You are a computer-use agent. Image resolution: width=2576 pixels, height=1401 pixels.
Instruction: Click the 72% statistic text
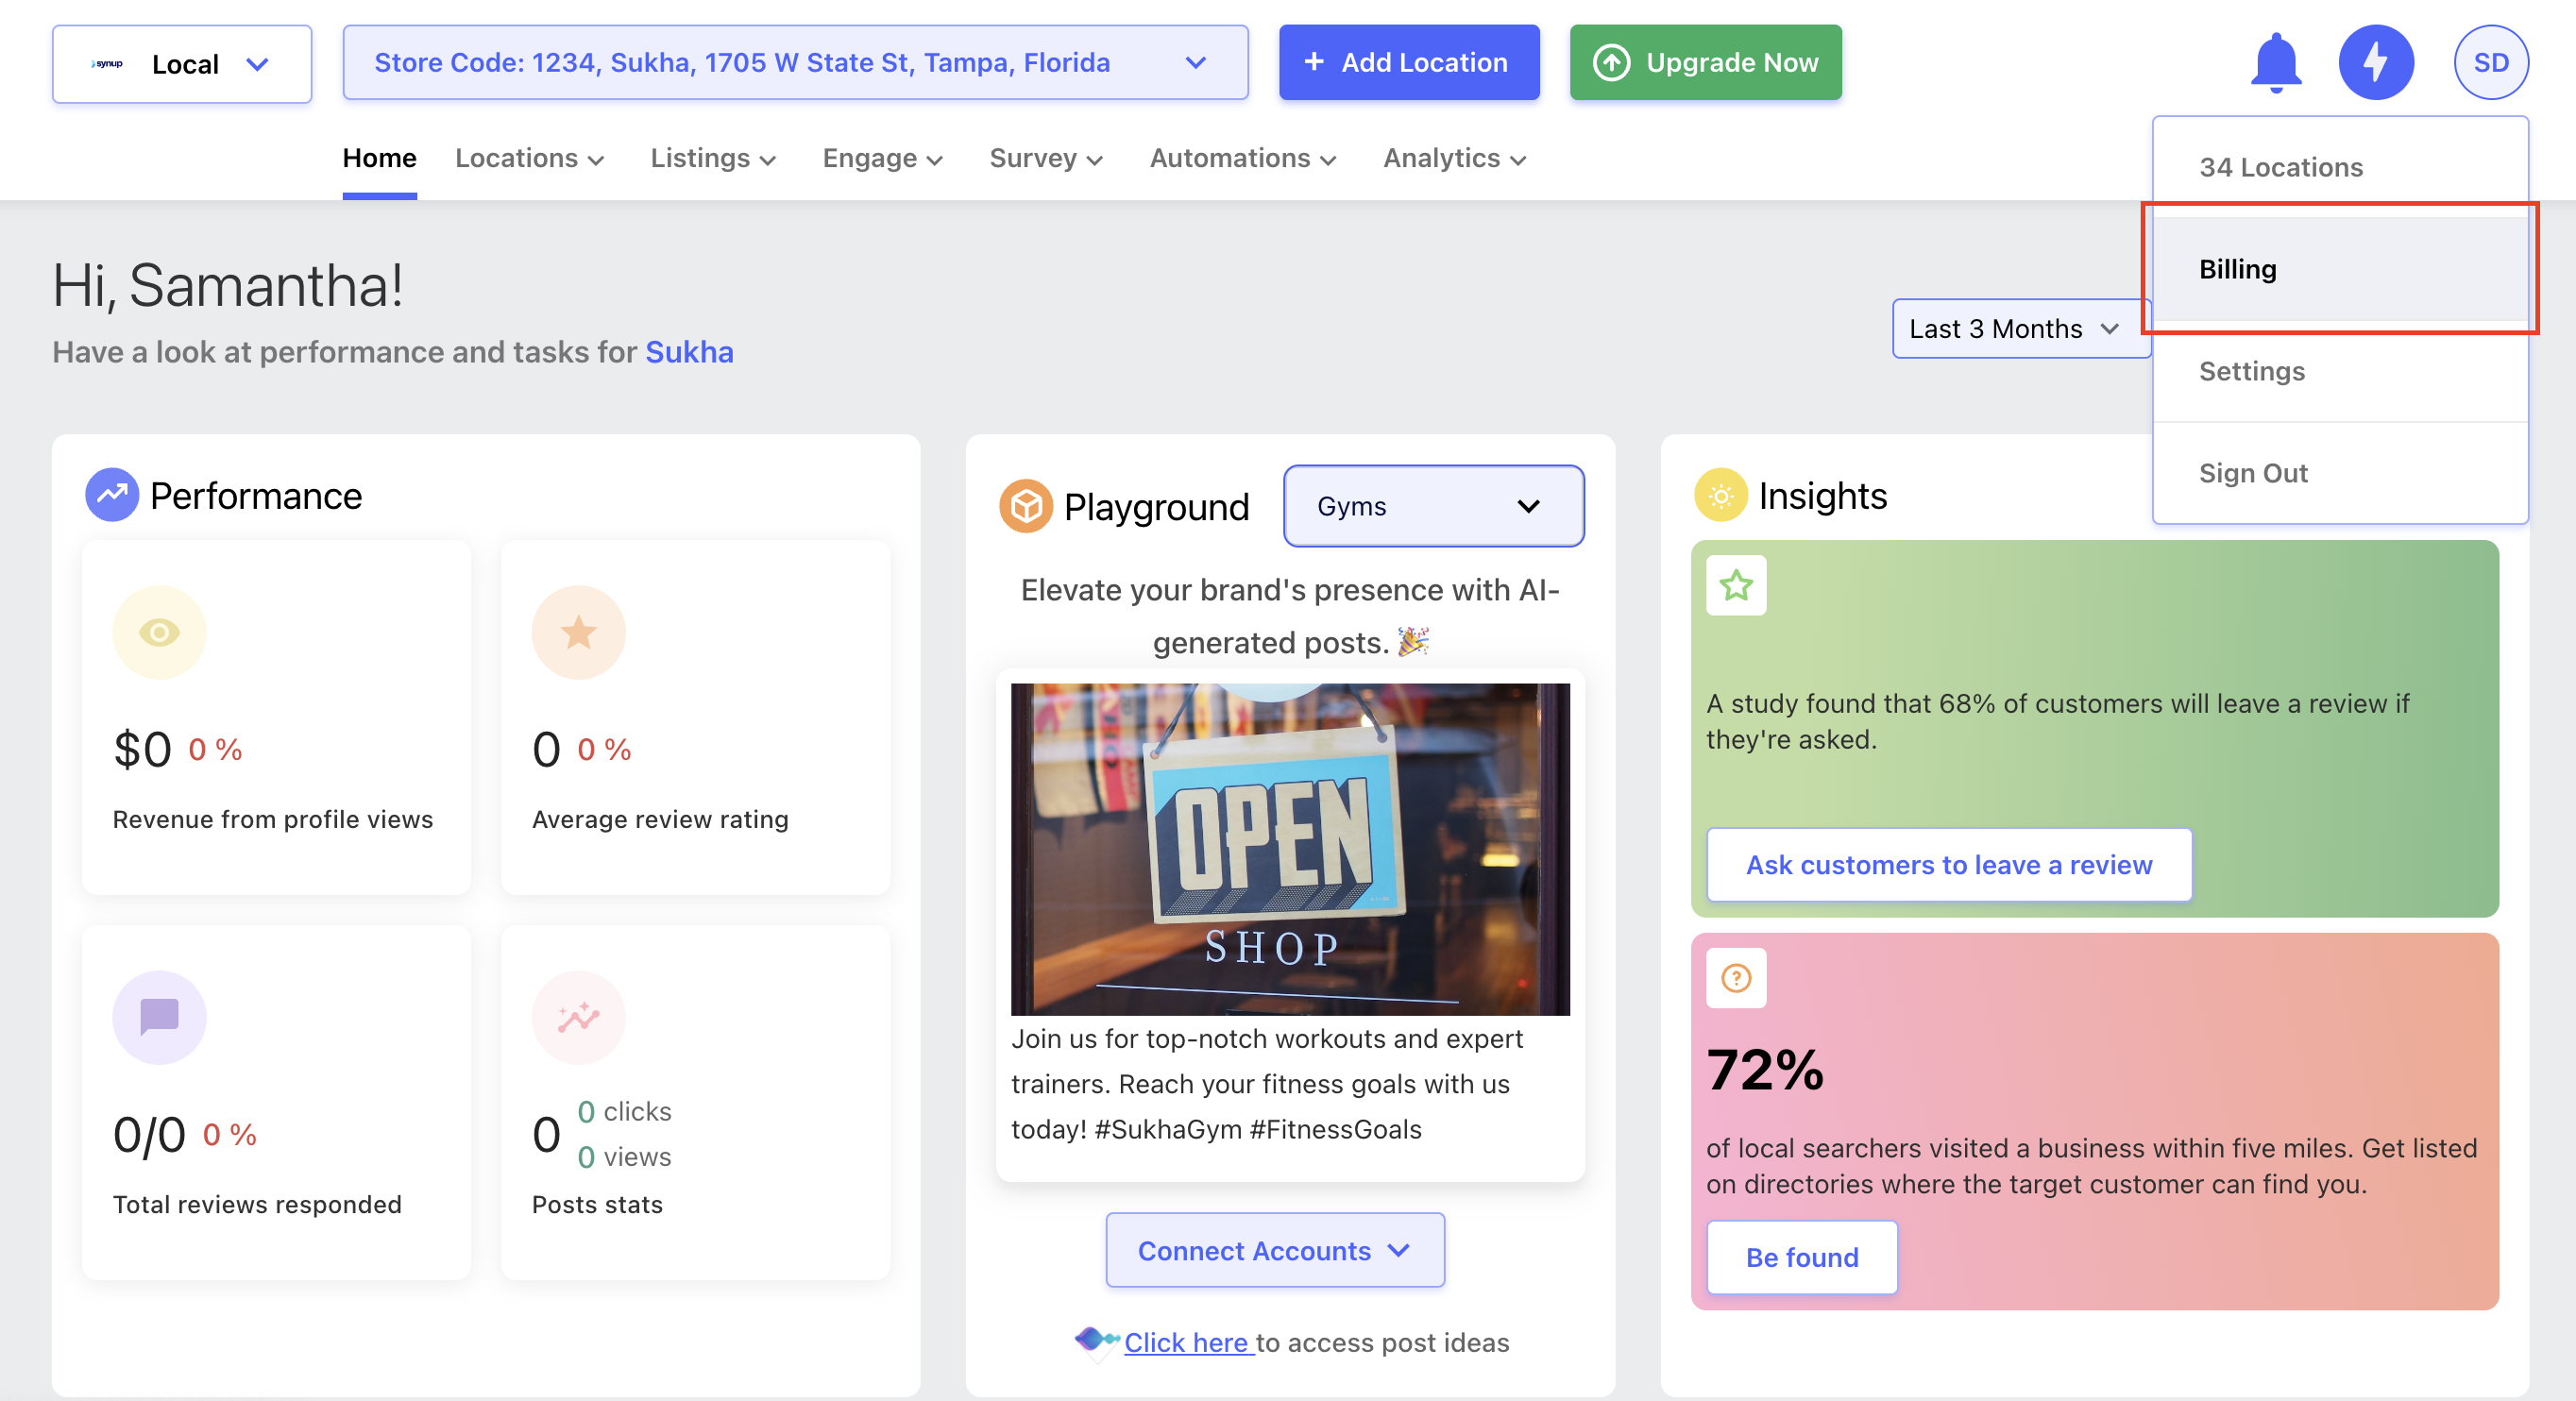1764,1069
